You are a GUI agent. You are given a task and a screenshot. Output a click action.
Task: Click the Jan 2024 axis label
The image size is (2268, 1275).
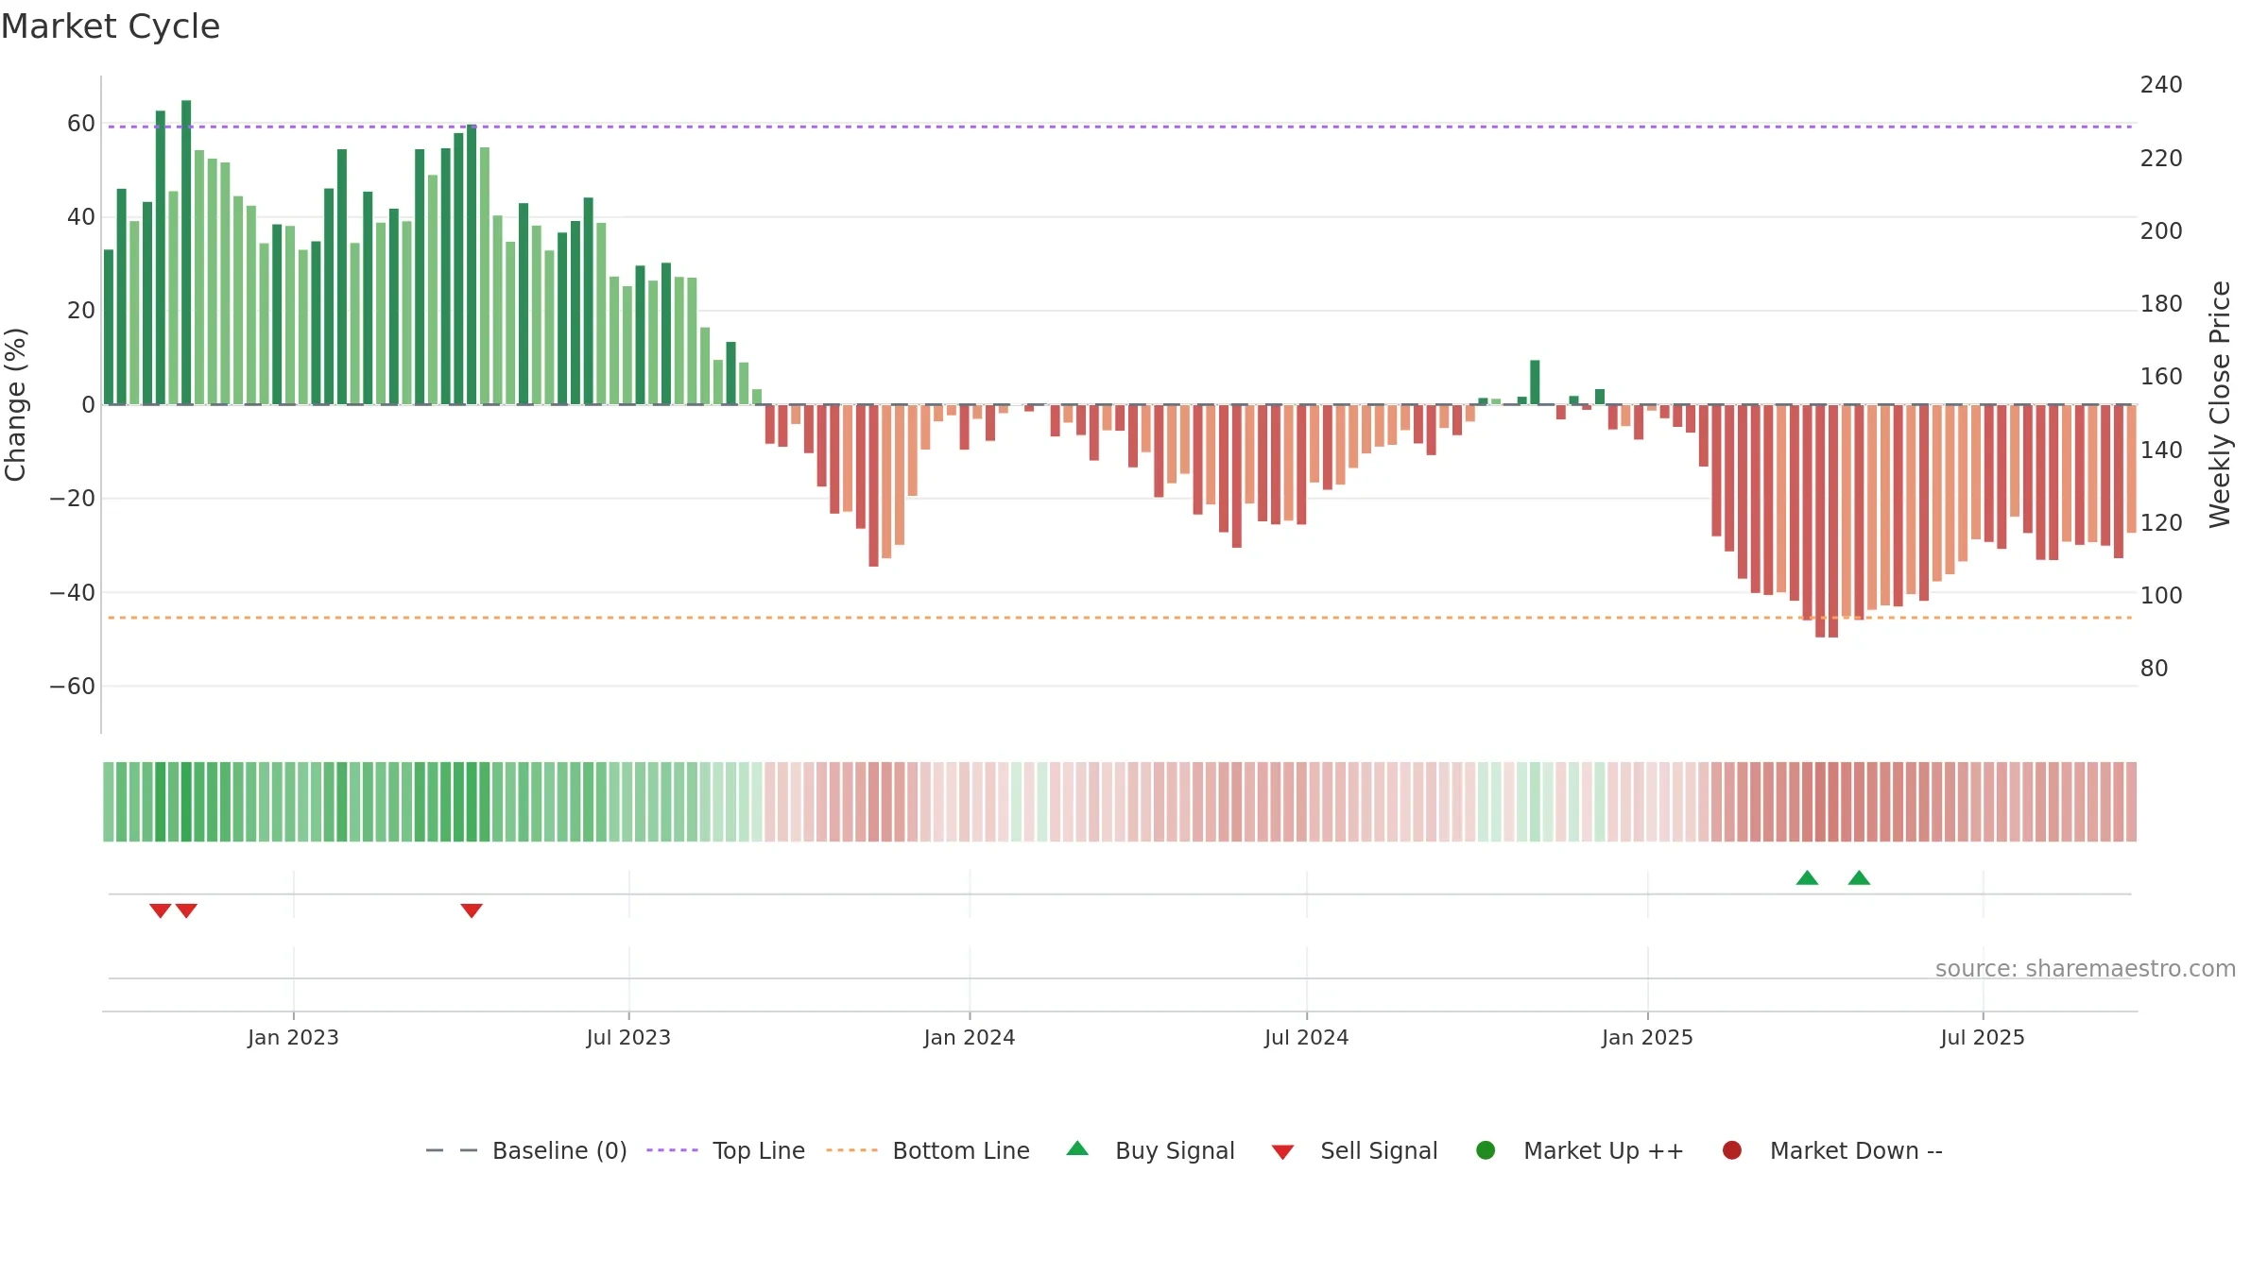(970, 1037)
